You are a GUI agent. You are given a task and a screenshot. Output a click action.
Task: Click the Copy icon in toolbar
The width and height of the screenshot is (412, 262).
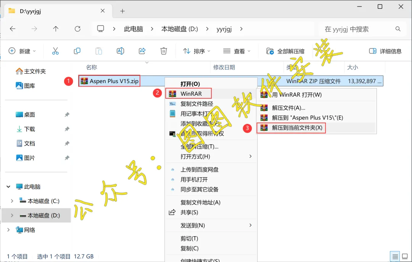tap(77, 51)
